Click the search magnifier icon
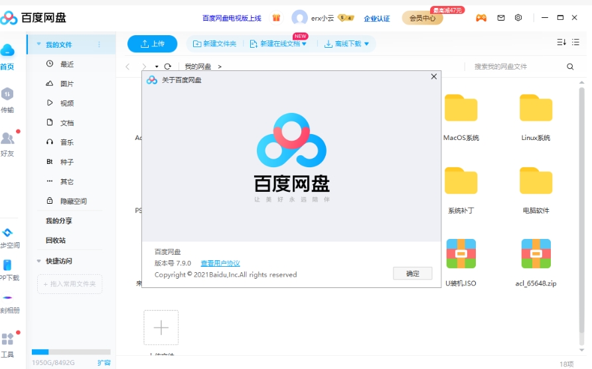Screen dimensions: 592x369 [570, 66]
